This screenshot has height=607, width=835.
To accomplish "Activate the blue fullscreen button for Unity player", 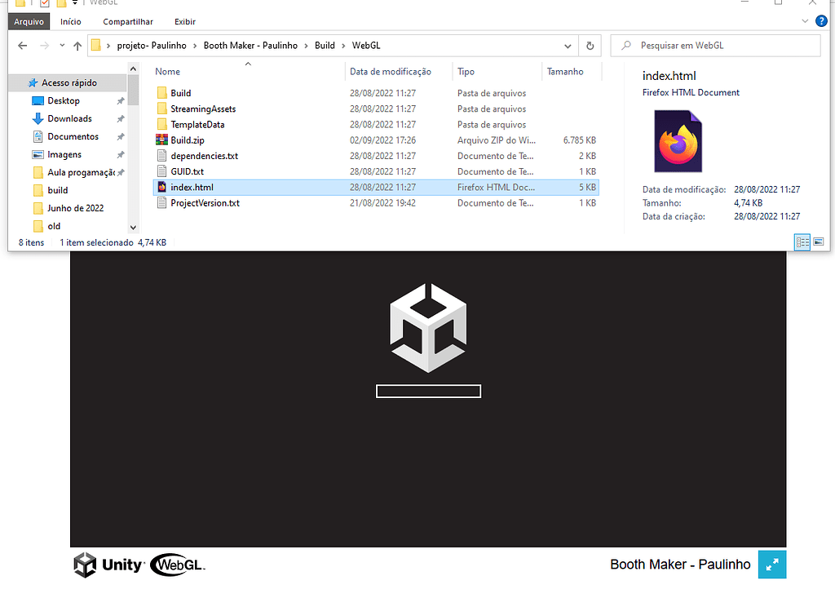I will (x=772, y=564).
